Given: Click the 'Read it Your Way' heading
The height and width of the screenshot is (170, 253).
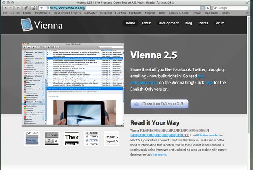Looking at the screenshot, I should tap(155, 123).
